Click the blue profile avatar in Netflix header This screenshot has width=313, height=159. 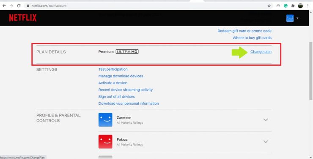coord(290,18)
